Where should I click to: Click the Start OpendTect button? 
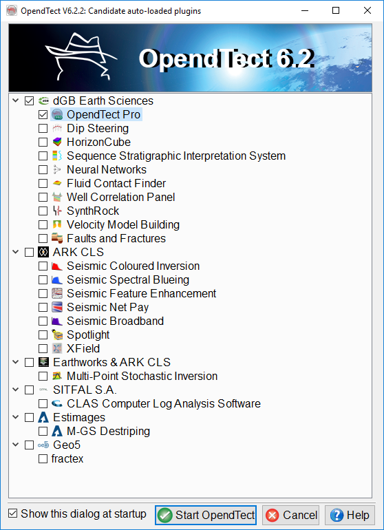point(206,515)
